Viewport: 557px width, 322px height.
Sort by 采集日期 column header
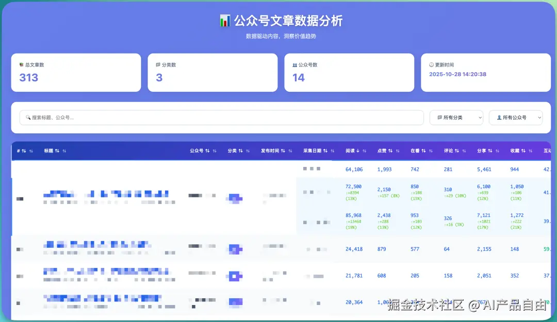tap(318, 151)
